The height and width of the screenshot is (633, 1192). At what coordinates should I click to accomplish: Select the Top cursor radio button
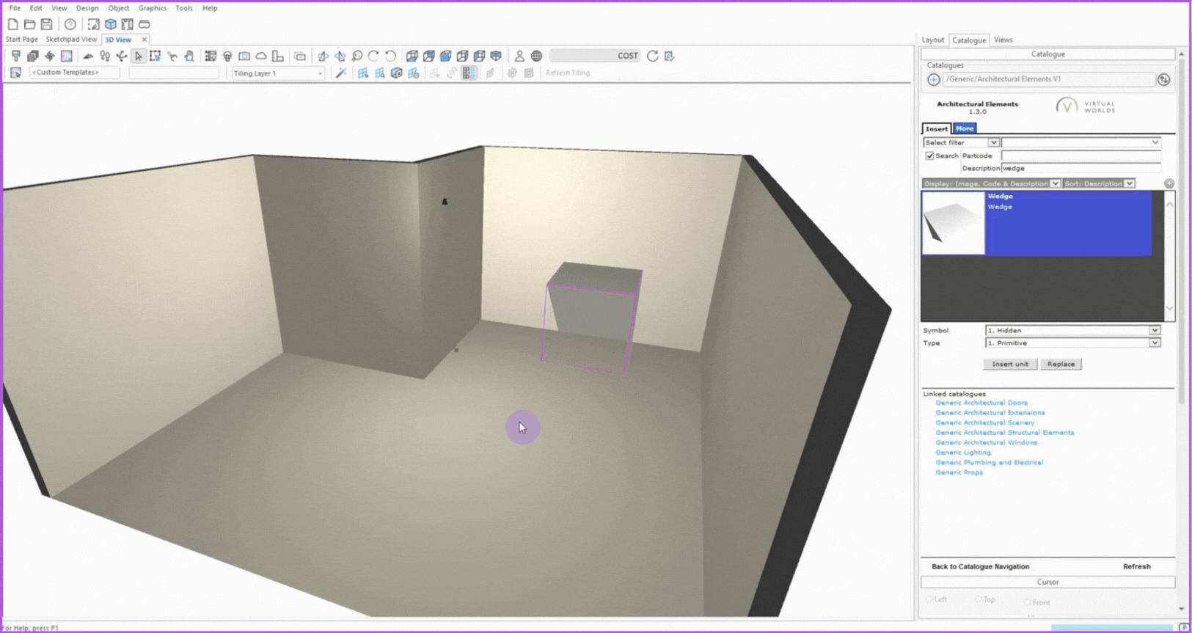tap(978, 599)
